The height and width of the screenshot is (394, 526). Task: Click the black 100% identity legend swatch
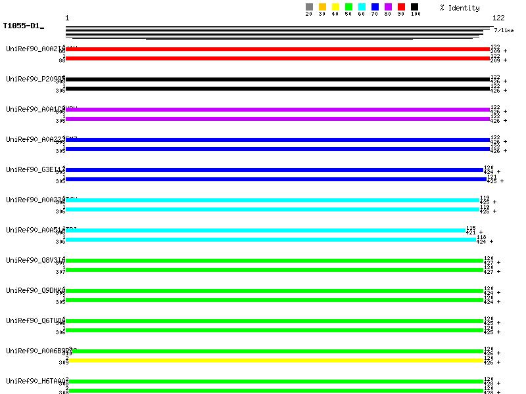pos(414,7)
